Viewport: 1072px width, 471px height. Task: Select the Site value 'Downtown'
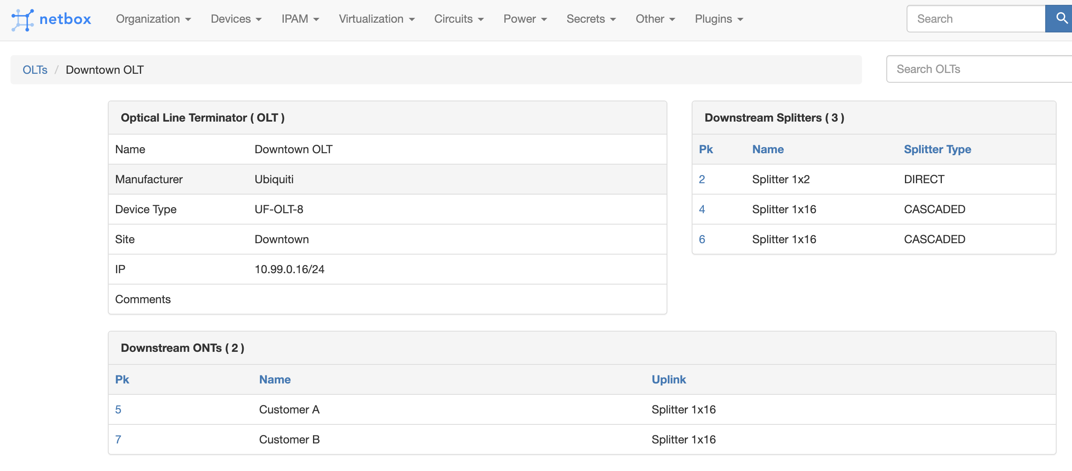[282, 239]
